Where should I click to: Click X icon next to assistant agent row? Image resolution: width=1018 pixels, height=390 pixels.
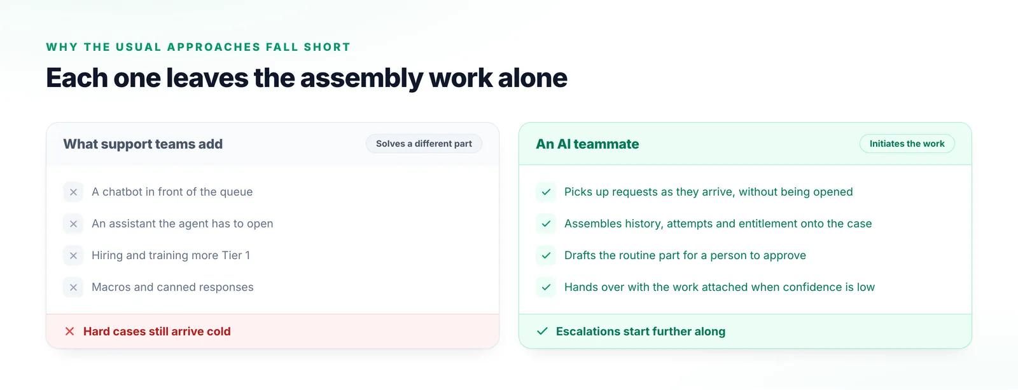73,224
